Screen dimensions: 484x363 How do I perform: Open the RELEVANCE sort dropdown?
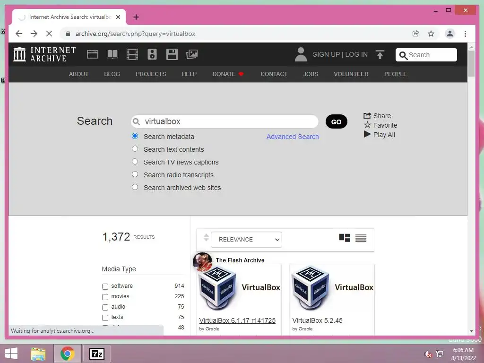[x=246, y=240]
